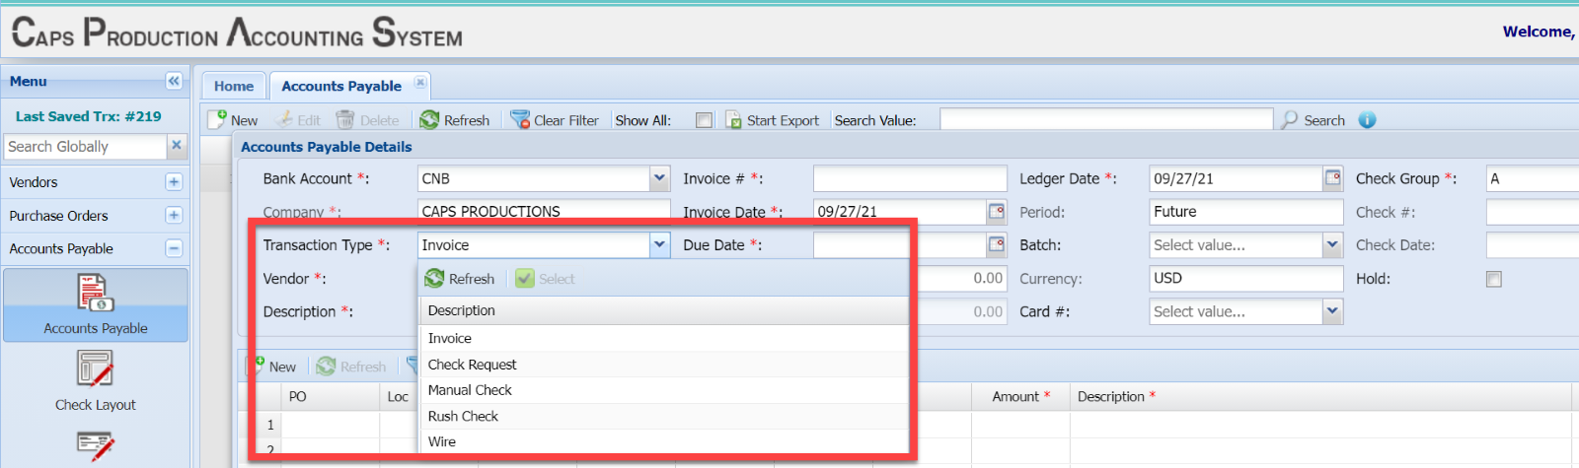Open the Due Date calendar picker
This screenshot has width=1579, height=468.
point(997,244)
